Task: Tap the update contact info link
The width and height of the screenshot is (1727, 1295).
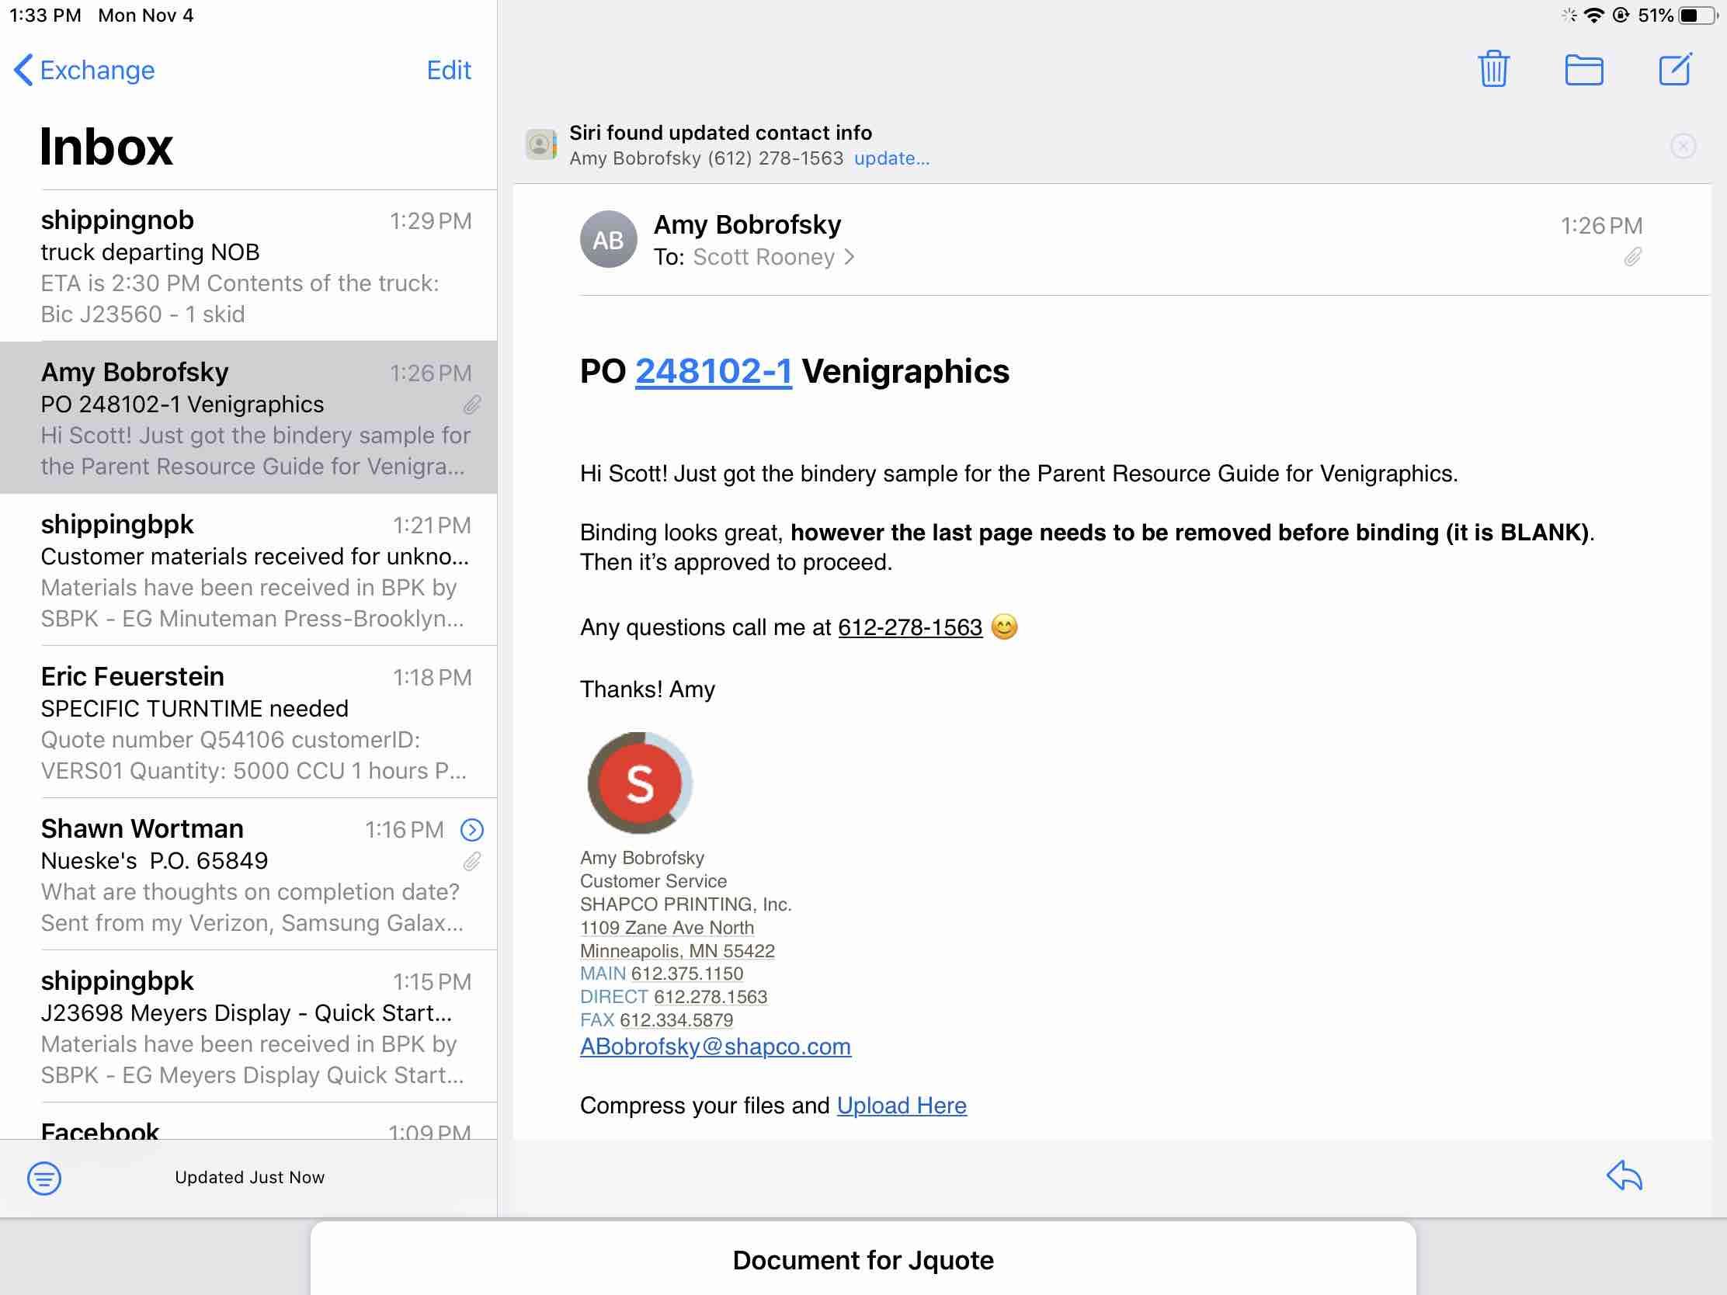Action: tap(891, 158)
